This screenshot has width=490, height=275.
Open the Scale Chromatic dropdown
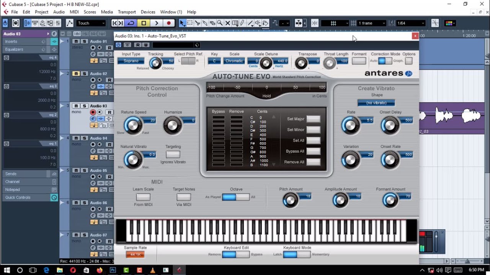click(x=234, y=61)
